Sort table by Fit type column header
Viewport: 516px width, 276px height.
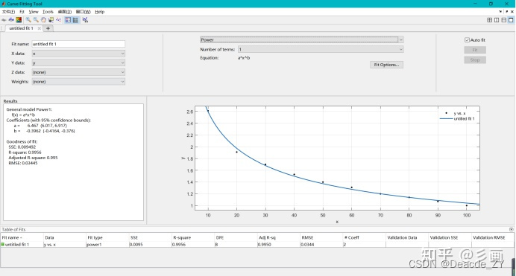pyautogui.click(x=107, y=237)
